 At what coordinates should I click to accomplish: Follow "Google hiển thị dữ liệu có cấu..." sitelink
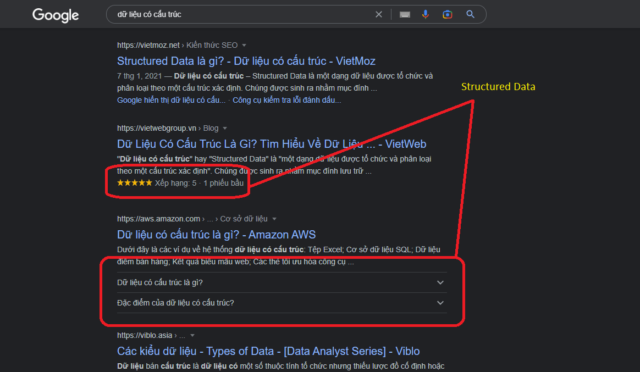tap(171, 101)
